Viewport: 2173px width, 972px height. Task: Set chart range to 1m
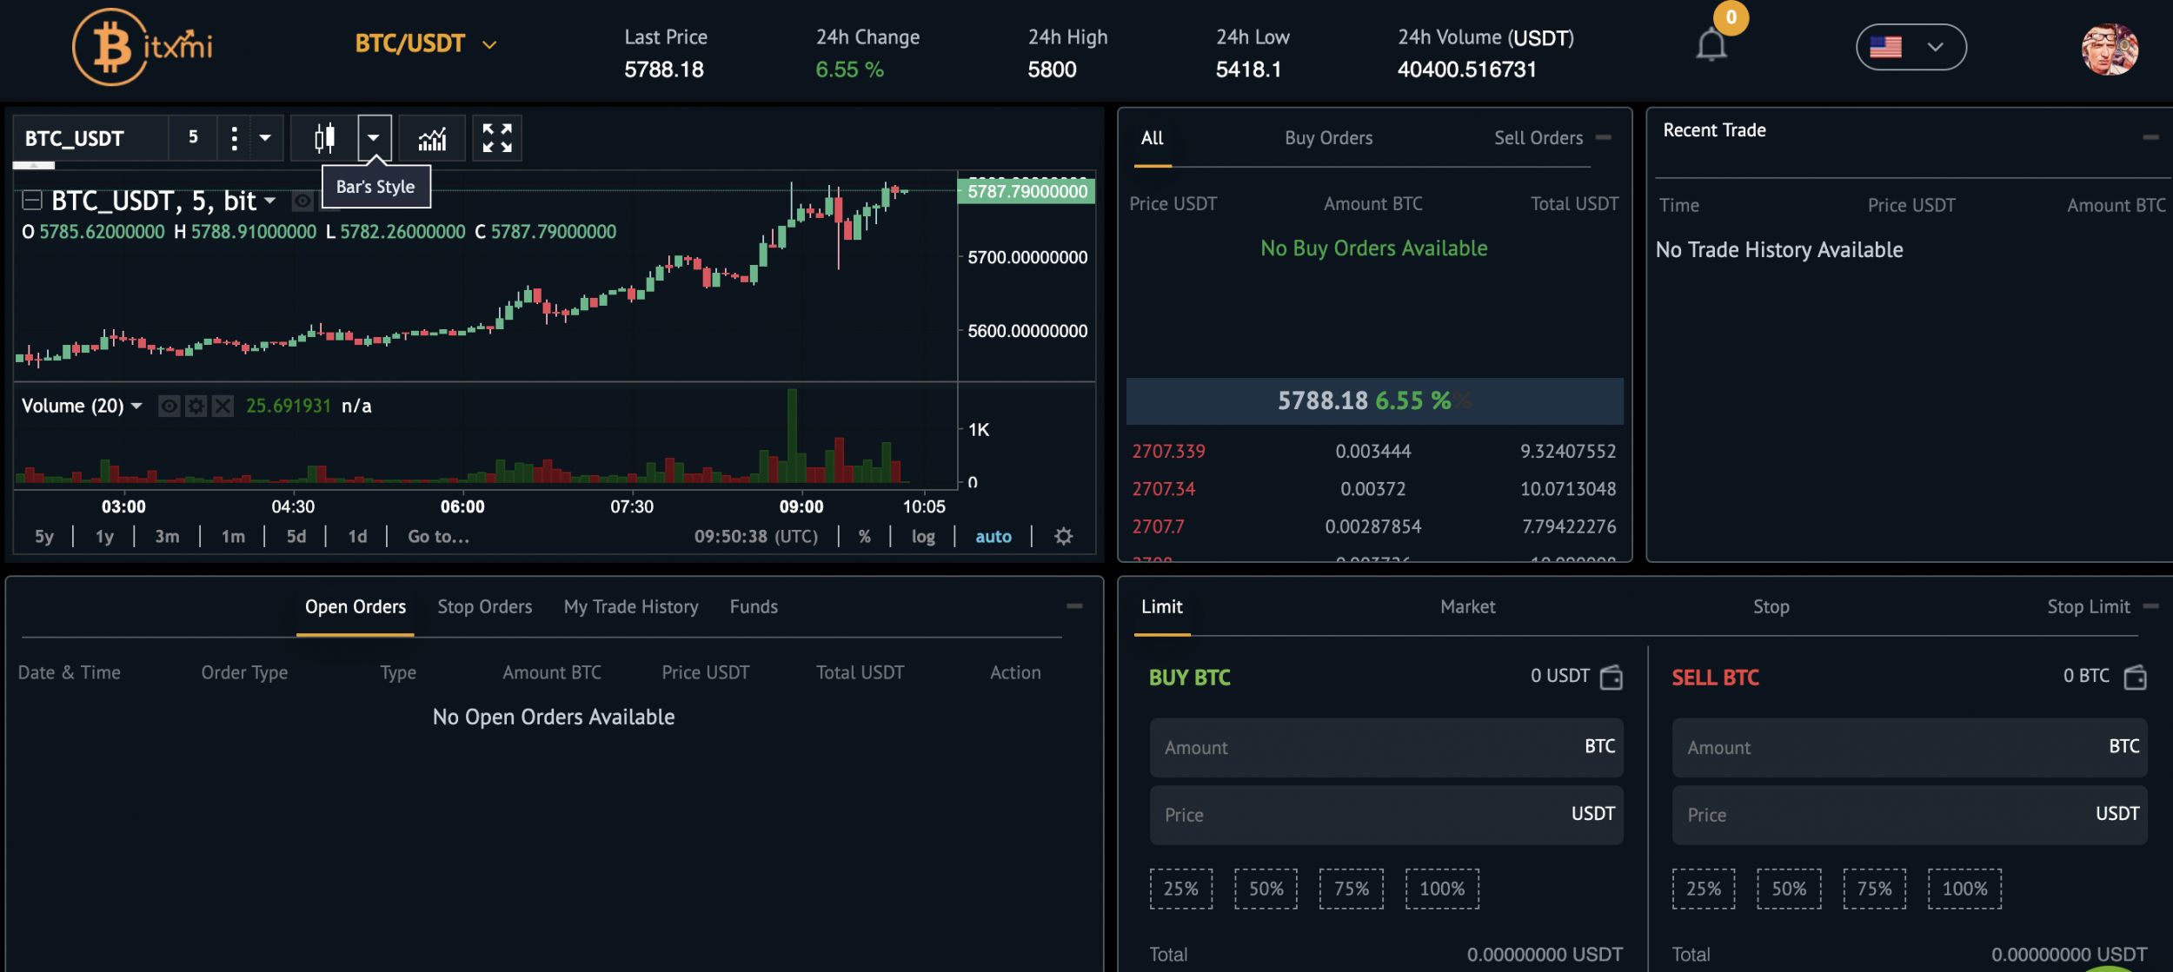[233, 537]
